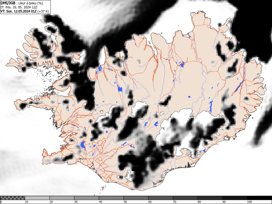272x204 pixels.
Task: Click the legend label '40'
Action: tap(100, 202)
